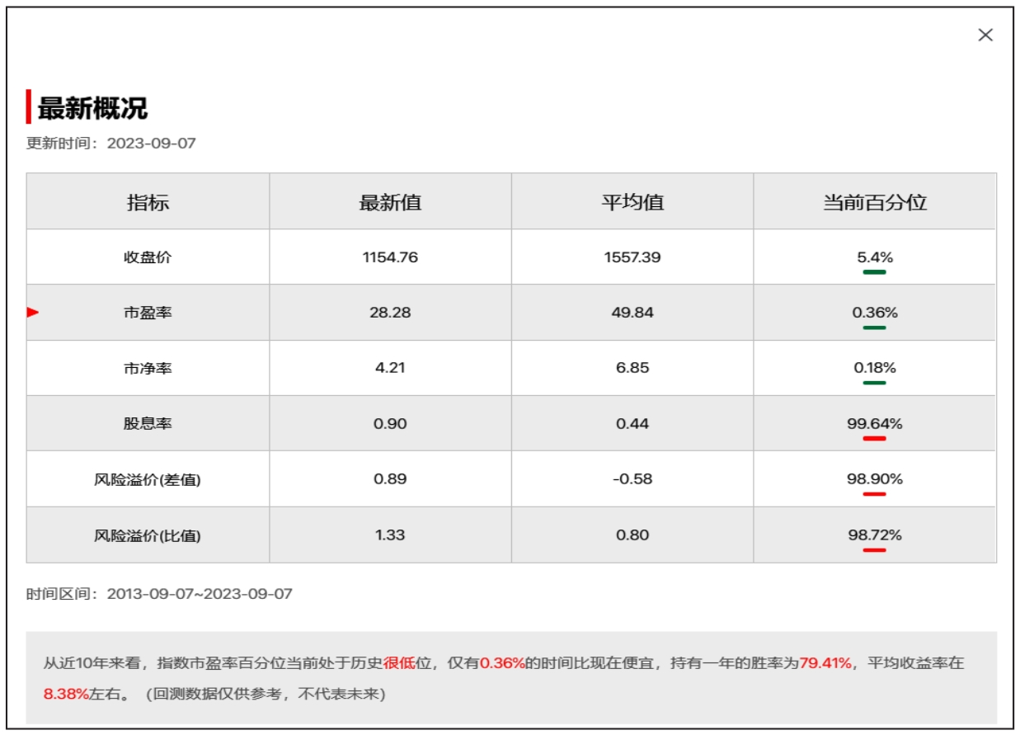Click the green indicator below 0.36% percentile

[874, 327]
